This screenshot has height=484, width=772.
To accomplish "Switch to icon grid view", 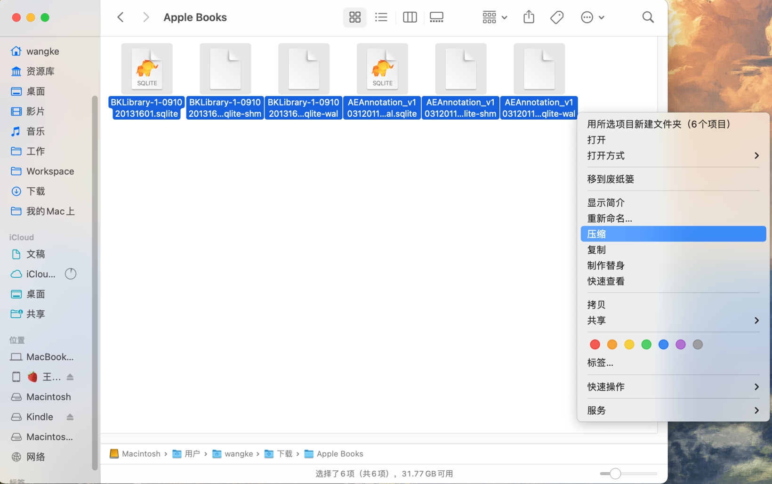I will click(355, 17).
